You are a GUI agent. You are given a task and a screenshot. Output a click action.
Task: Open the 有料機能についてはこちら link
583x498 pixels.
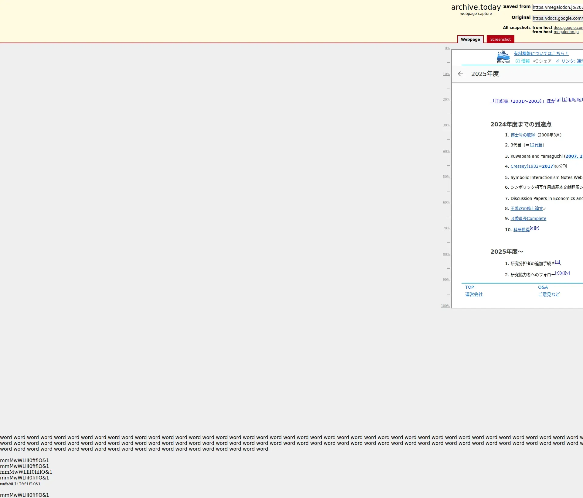click(x=541, y=53)
